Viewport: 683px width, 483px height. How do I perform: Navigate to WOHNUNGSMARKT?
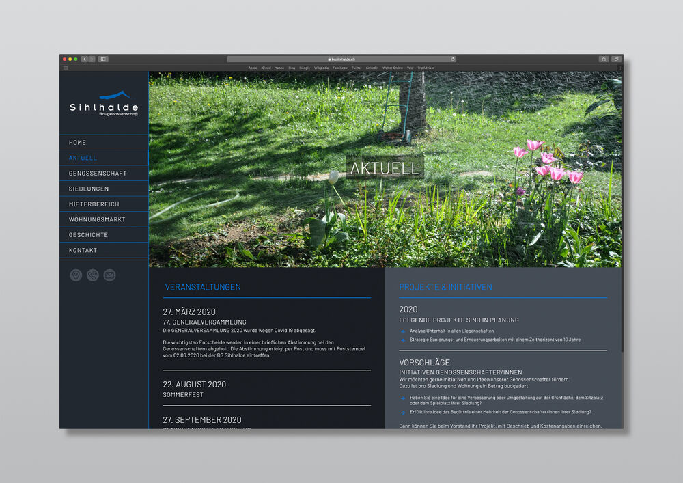tap(97, 219)
